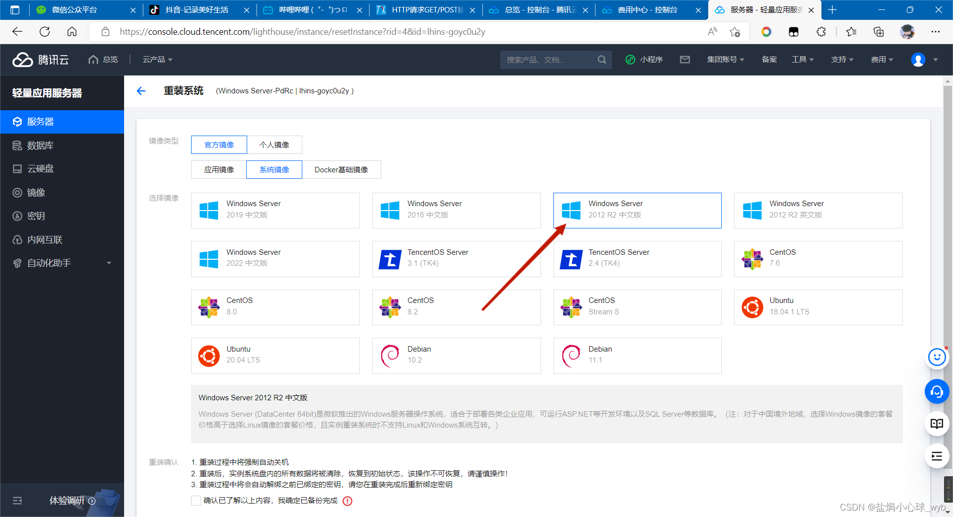Choose Windows Server 2012 R2 英文版 image
Screen dimensions: 953x517
point(818,211)
